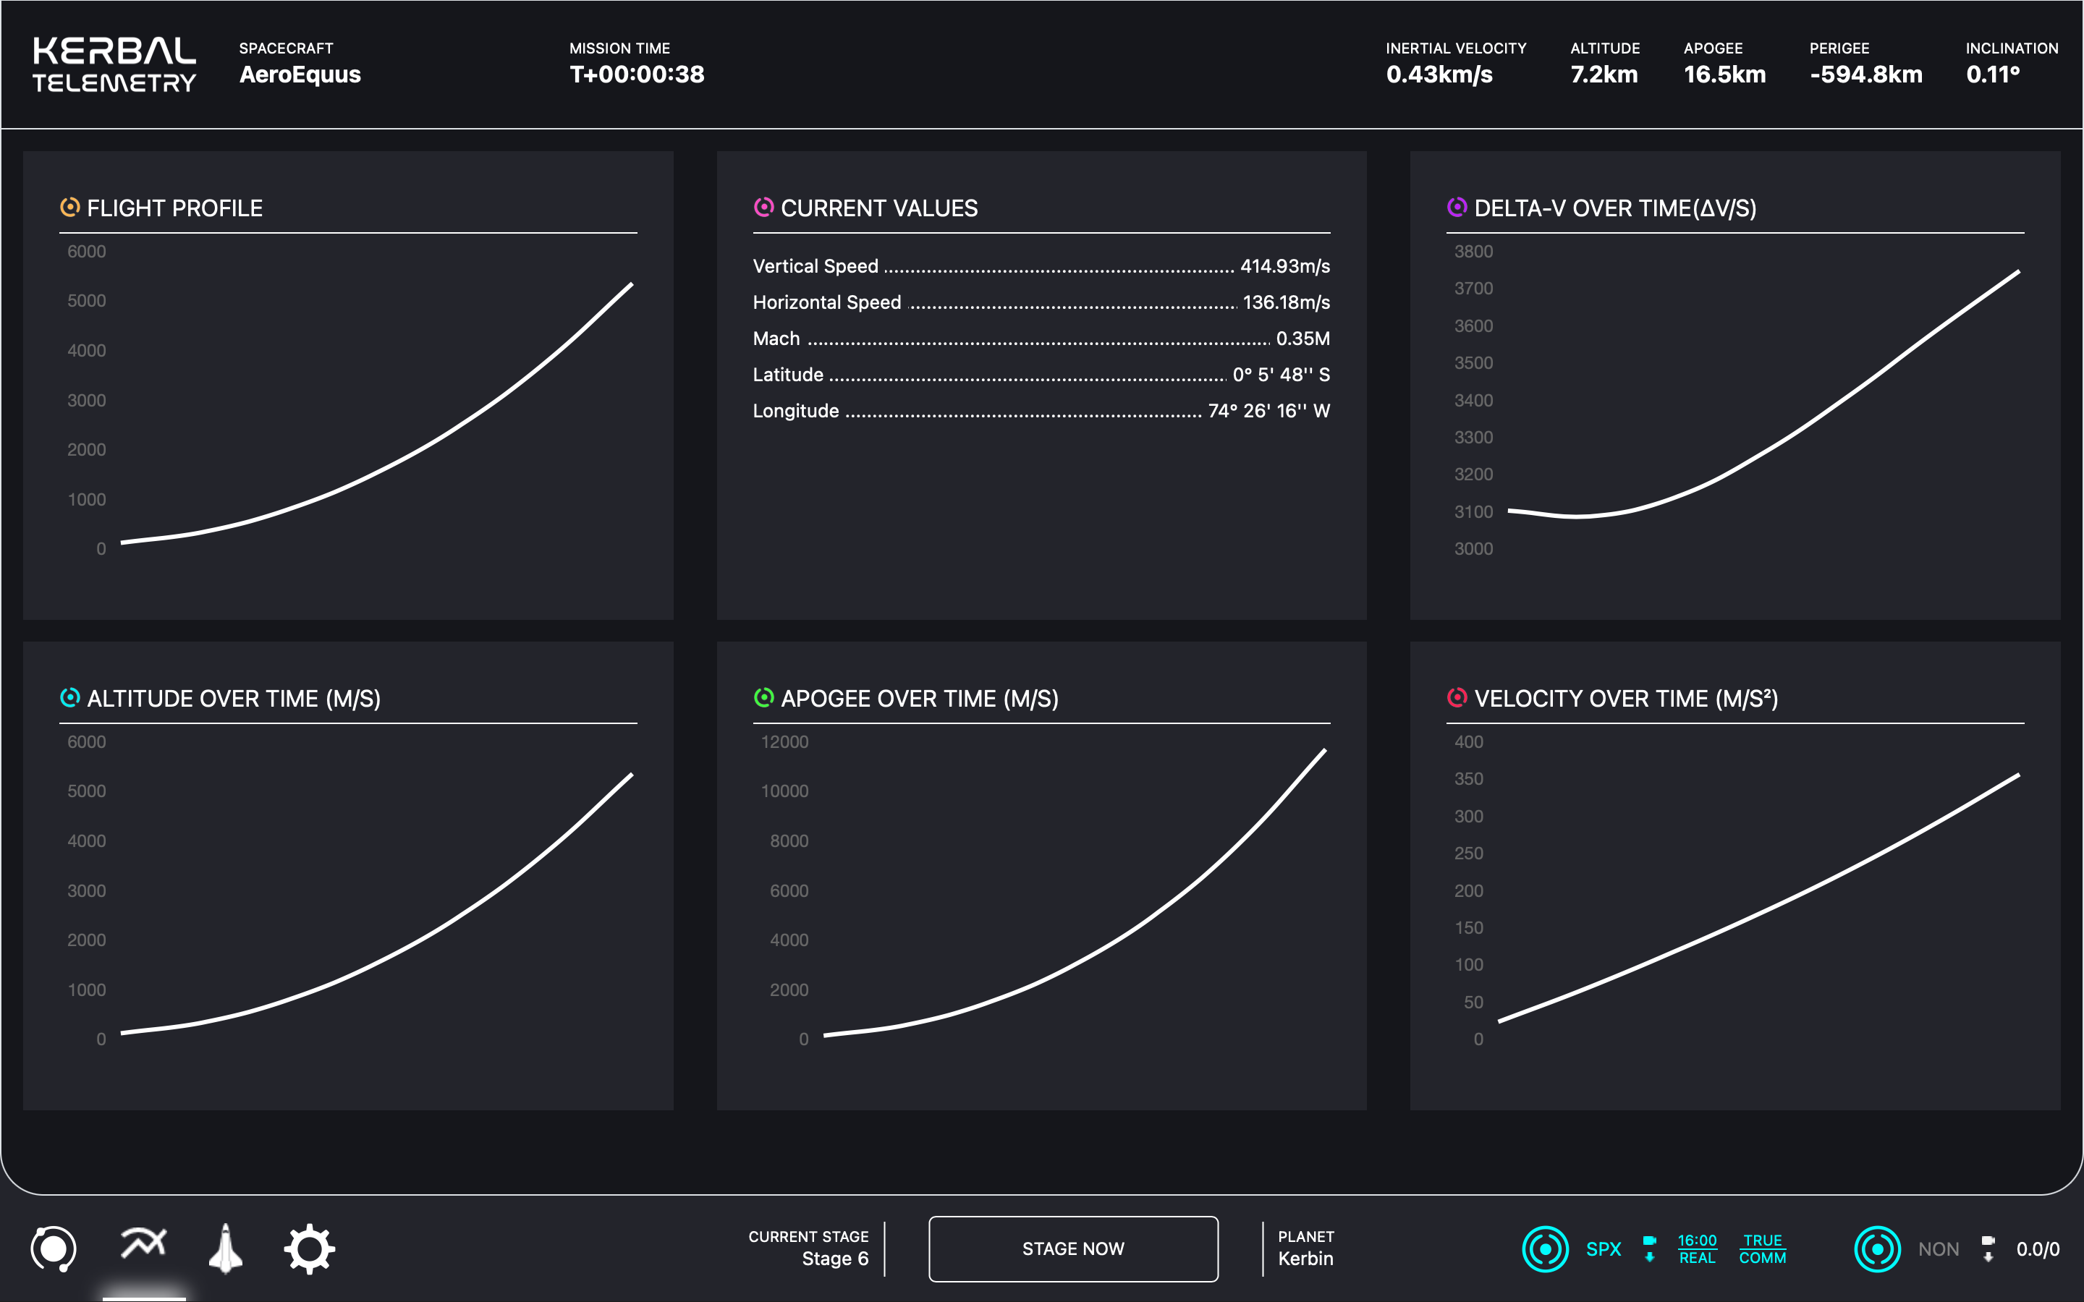Click the Flight Profile orange panel icon
The width and height of the screenshot is (2084, 1302).
click(x=69, y=208)
